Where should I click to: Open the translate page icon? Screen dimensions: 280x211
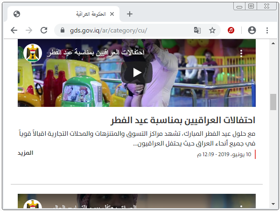click(197, 30)
